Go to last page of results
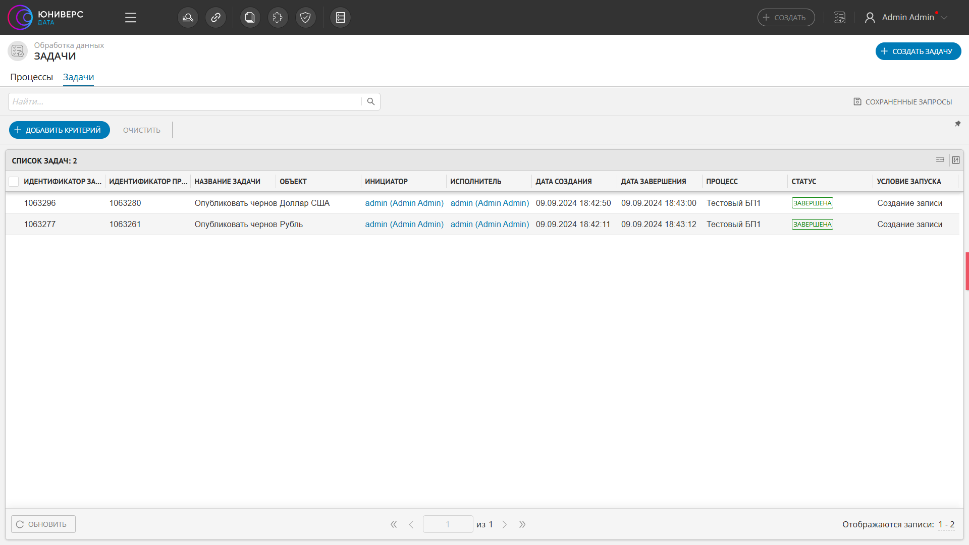This screenshot has height=545, width=969. [522, 524]
